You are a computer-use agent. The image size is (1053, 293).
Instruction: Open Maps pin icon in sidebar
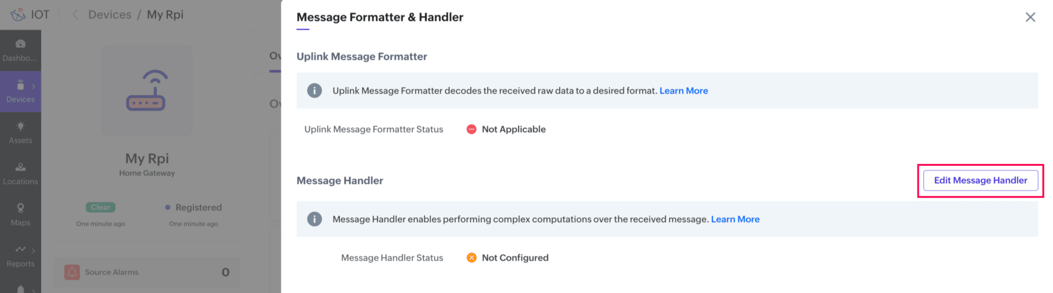(x=21, y=209)
